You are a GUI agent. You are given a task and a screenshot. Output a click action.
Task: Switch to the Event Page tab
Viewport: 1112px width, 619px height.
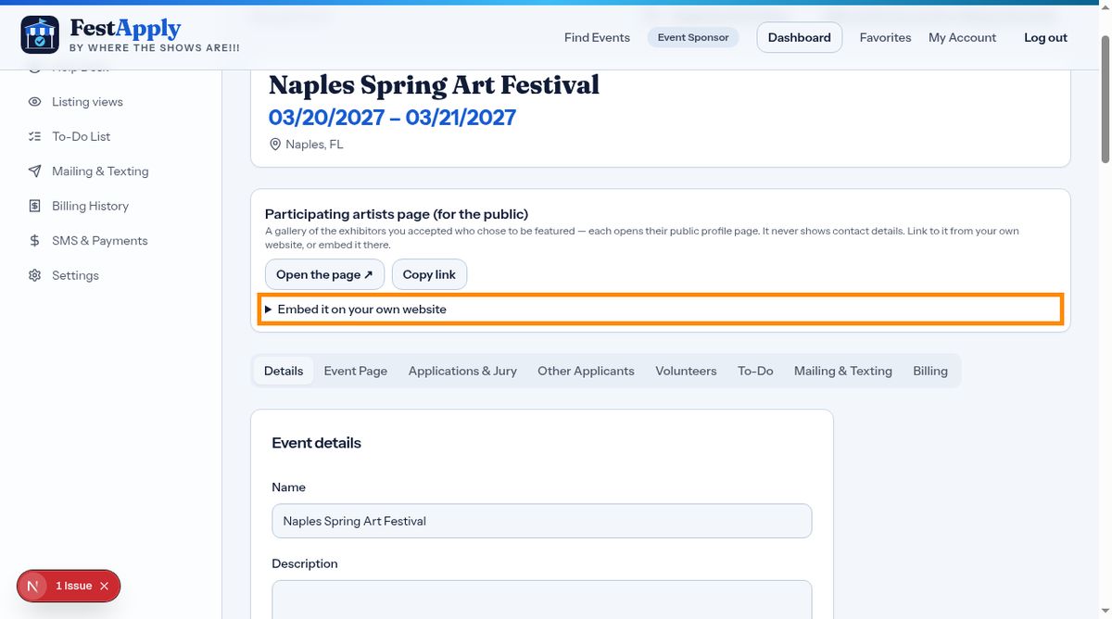point(356,371)
